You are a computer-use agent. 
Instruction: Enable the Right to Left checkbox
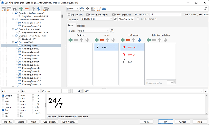click(69, 14)
